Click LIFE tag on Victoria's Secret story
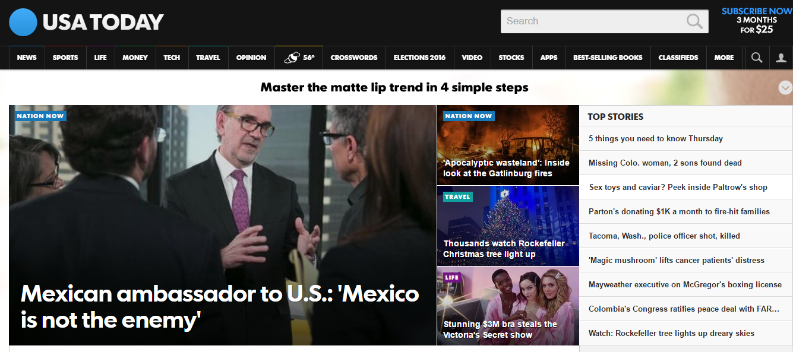 point(452,277)
